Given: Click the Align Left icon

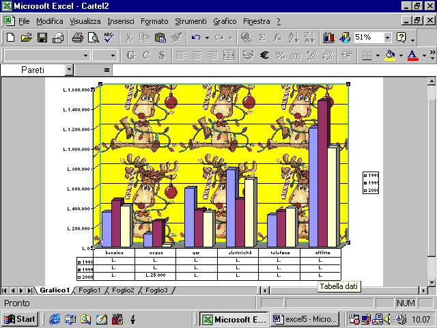Looking at the screenshot, I should 181,55.
